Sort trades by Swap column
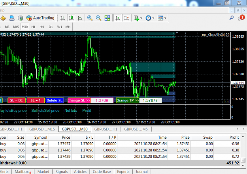 (x=202, y=137)
